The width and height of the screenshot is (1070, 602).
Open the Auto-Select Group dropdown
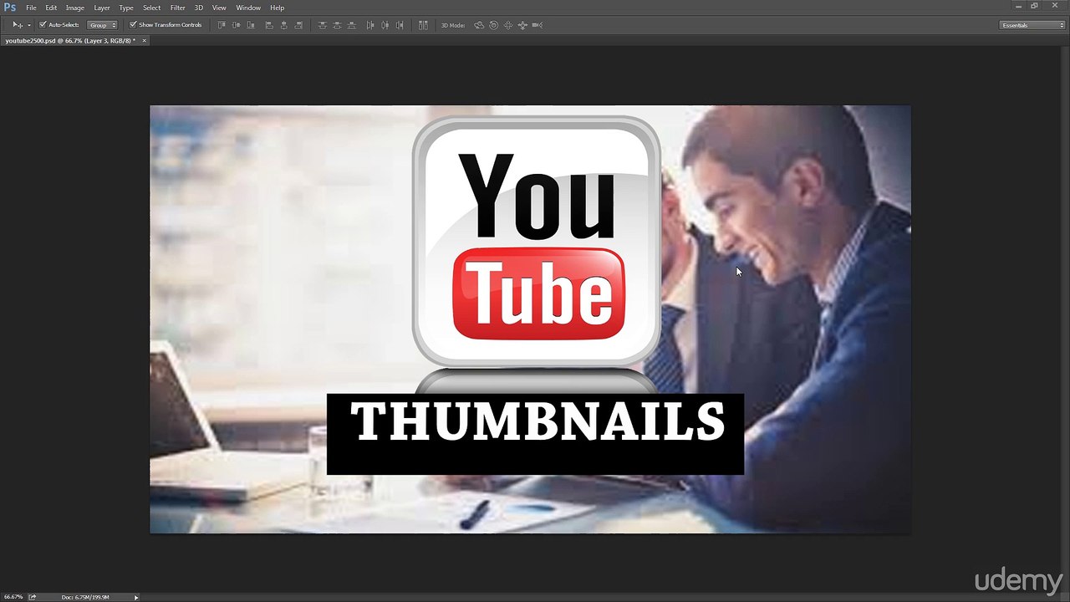point(103,25)
